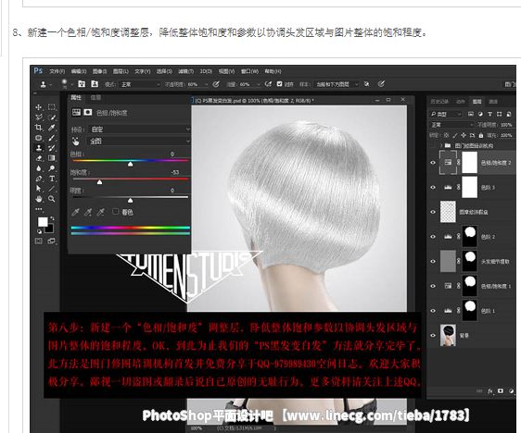
Task: Switch to the 历史记录 tab
Action: [439, 102]
